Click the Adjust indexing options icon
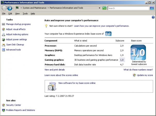Viewport: 156px width, 116px height. point(3,35)
